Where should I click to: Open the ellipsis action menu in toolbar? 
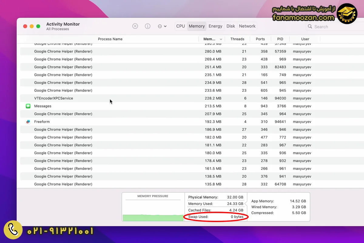click(162, 26)
